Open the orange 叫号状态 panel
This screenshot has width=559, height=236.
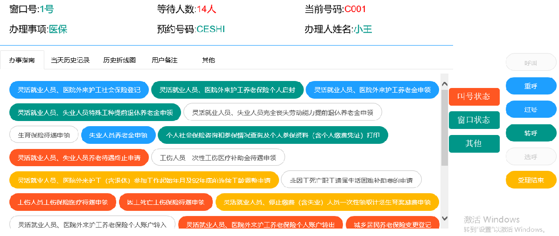point(474,97)
